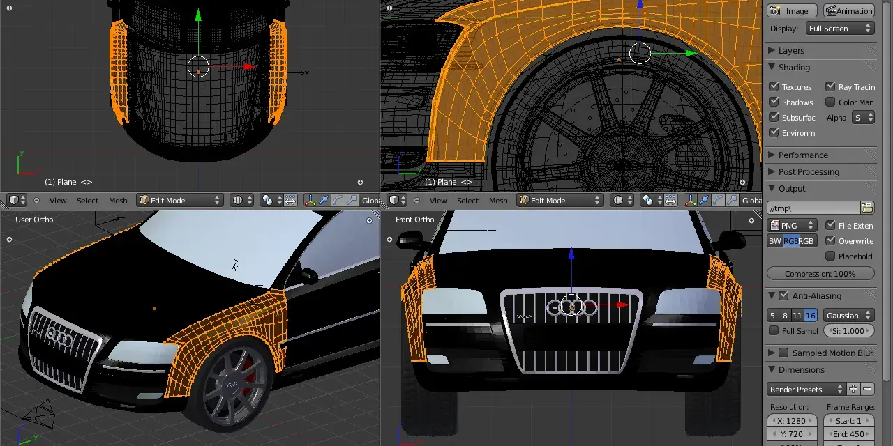Open Mesh menu in right viewport header
This screenshot has height=446, width=893.
(x=498, y=200)
